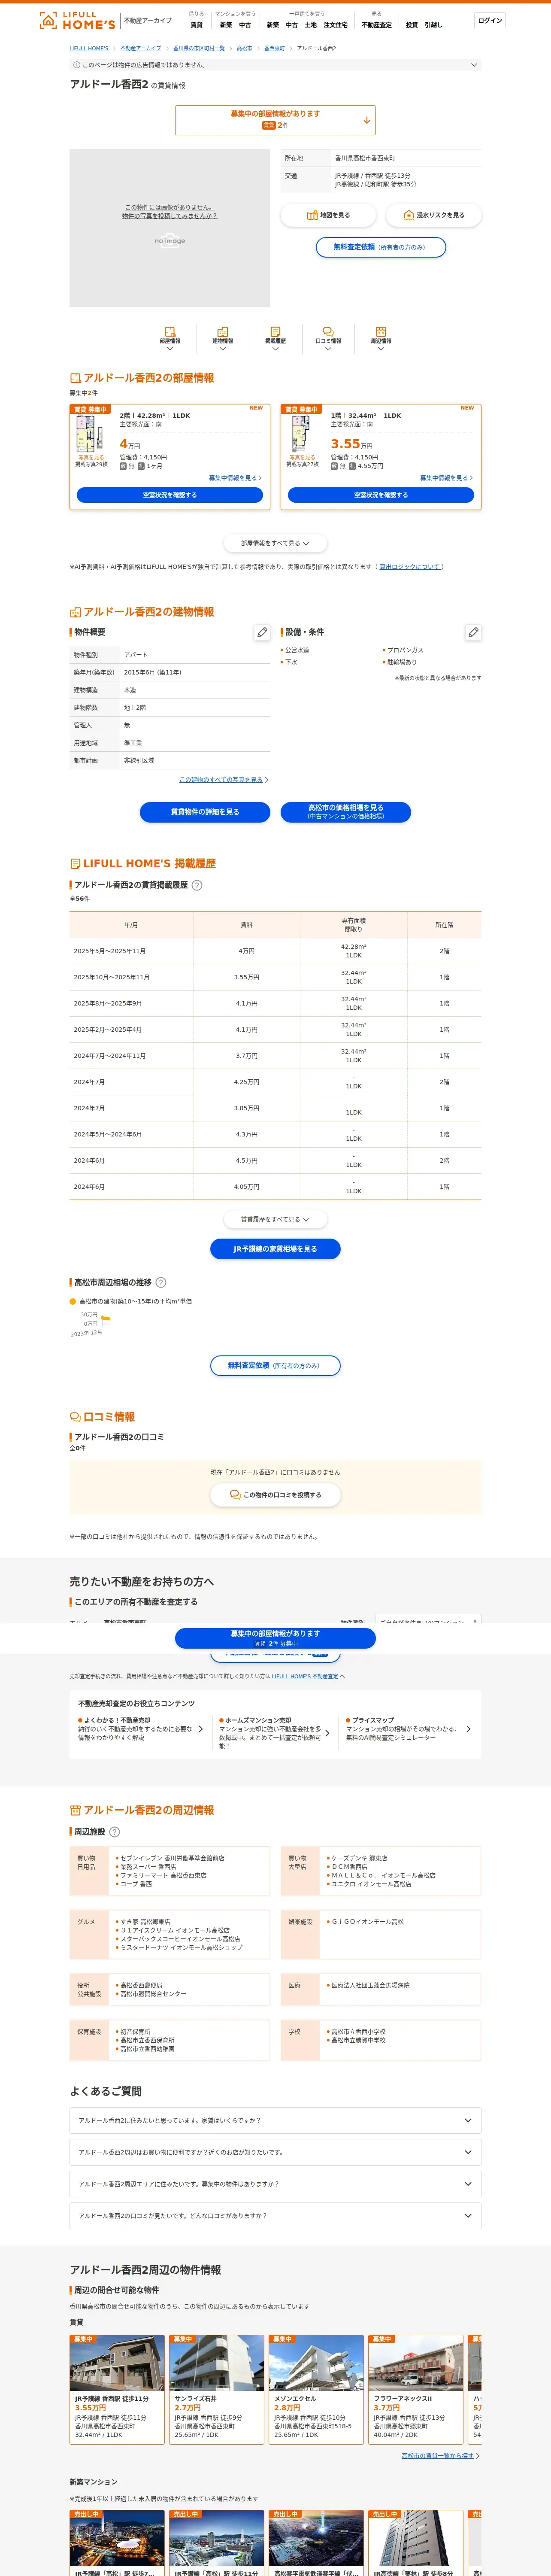Open 賃貸 in the top navigation
Image resolution: width=551 pixels, height=2576 pixels.
point(196,25)
